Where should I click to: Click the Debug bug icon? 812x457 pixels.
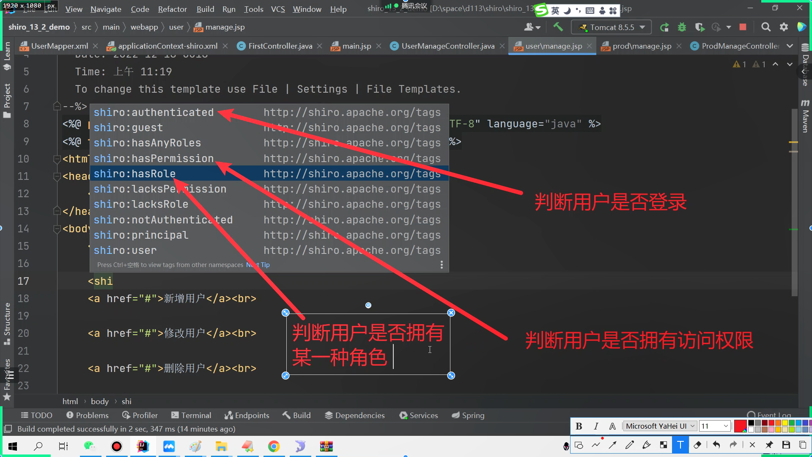(x=682, y=27)
